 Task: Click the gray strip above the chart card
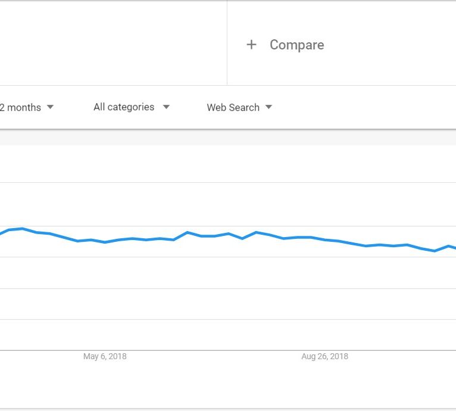tap(226, 137)
